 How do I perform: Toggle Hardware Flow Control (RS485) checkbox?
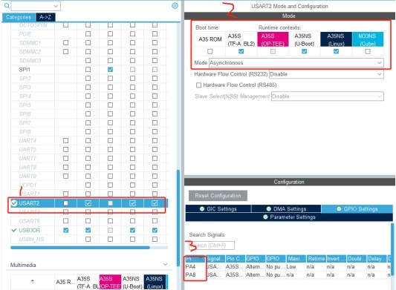point(199,85)
